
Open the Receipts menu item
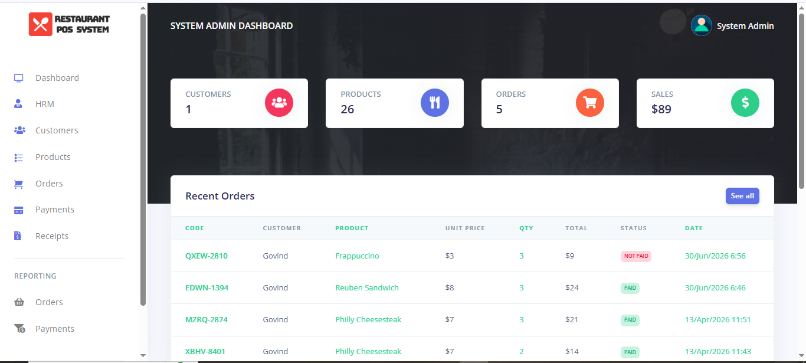tap(52, 236)
